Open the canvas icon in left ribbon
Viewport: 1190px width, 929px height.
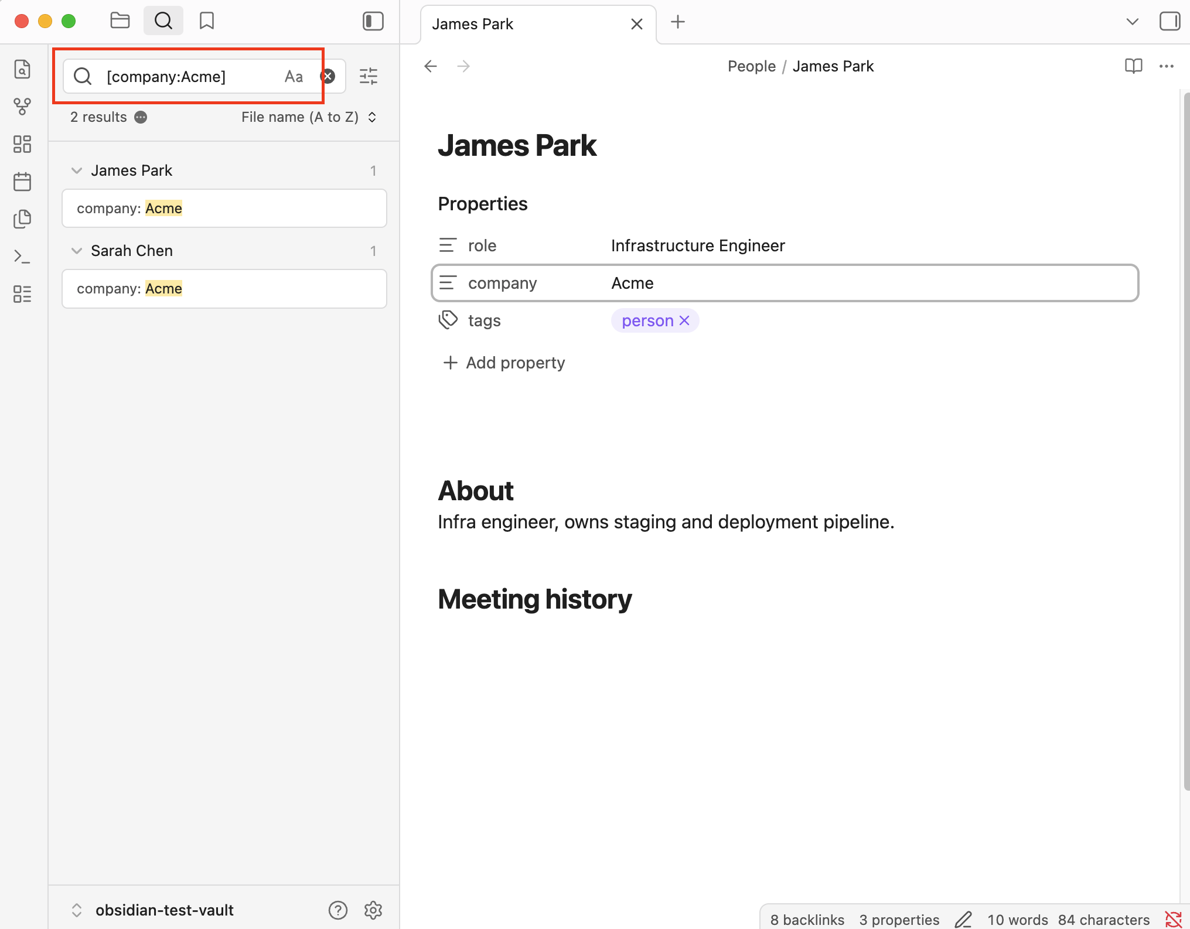(x=22, y=144)
